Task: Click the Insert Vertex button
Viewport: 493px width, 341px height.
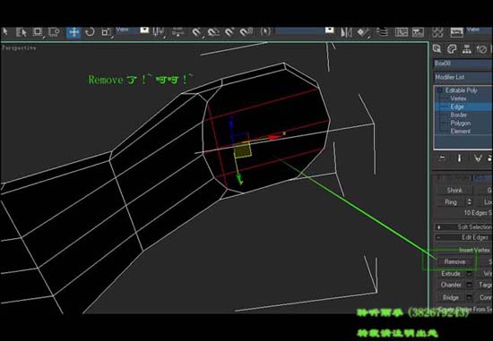Action: pos(474,251)
